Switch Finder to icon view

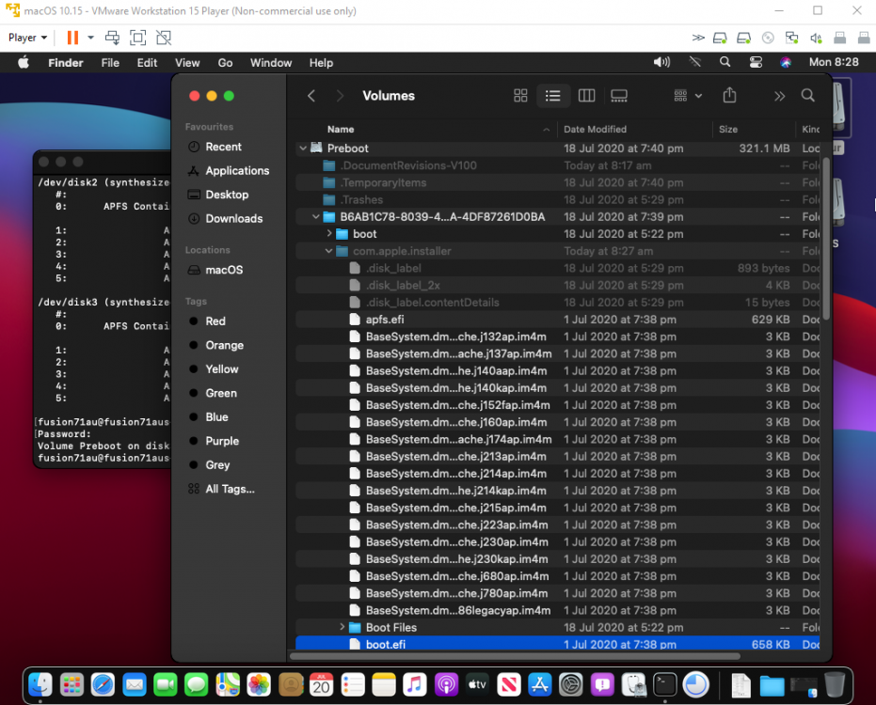520,96
